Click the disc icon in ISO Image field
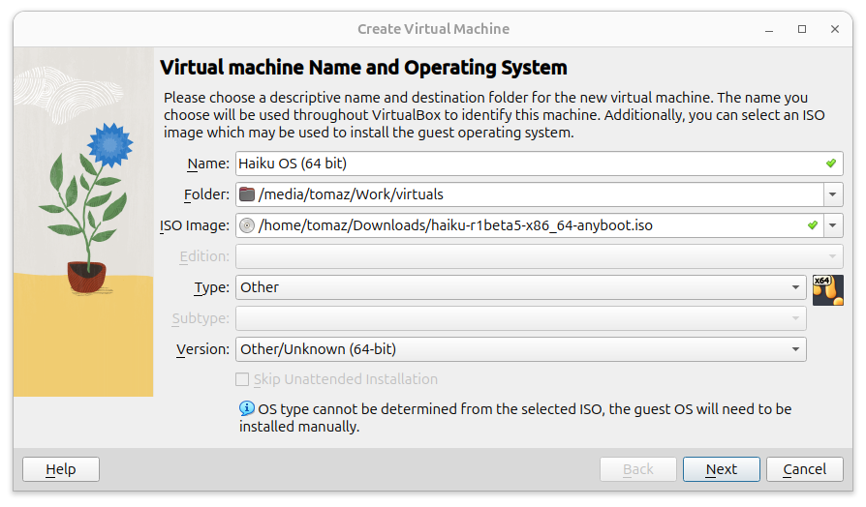The image size is (866, 507). (x=247, y=225)
